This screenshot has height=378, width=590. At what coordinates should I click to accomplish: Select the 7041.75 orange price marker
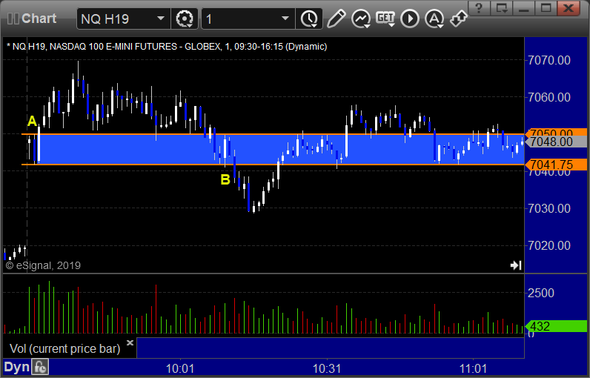(556, 165)
